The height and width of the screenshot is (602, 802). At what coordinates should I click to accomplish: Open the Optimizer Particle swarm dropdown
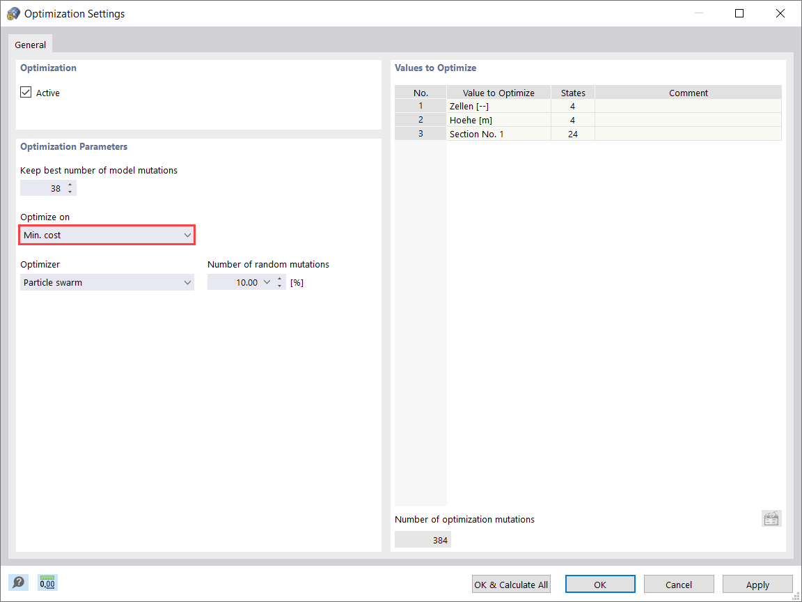[107, 282]
